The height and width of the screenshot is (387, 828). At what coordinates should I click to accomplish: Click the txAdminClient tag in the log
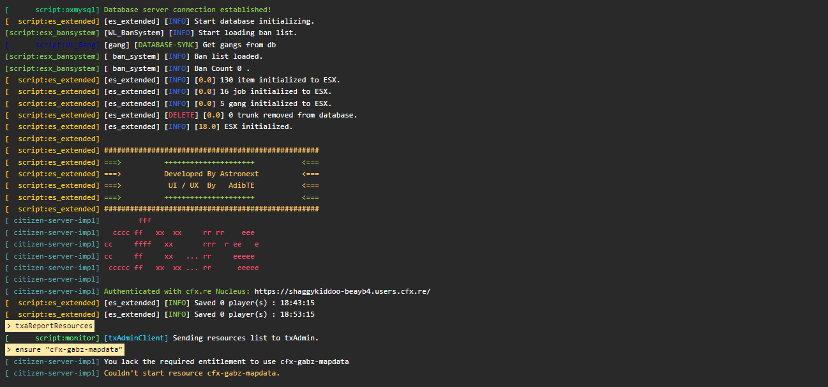tap(136, 338)
